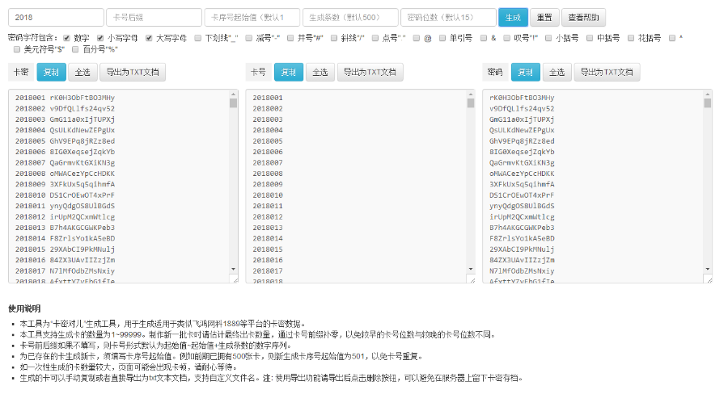Click the 密码 textarea scroll-down arrow
728x394 pixels.
click(708, 270)
